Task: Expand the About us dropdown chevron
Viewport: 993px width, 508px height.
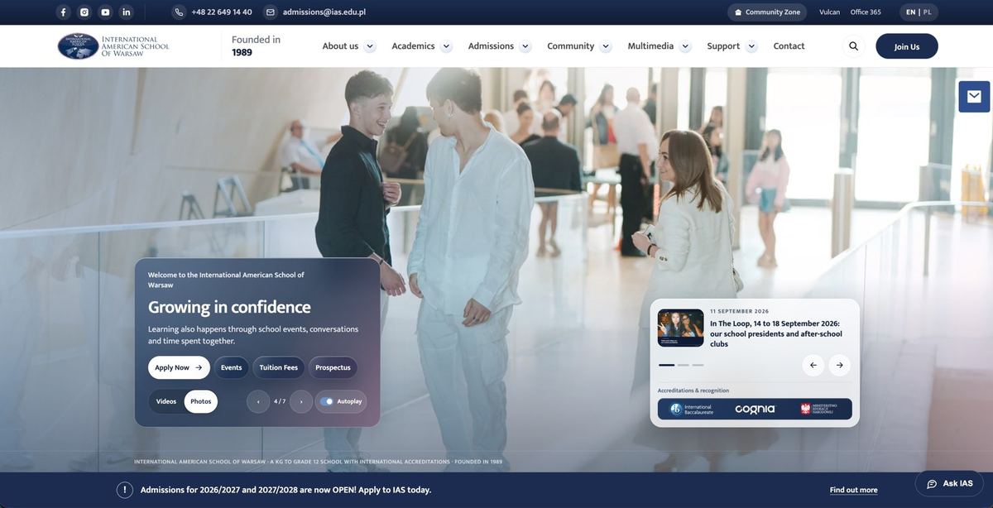Action: click(x=370, y=46)
